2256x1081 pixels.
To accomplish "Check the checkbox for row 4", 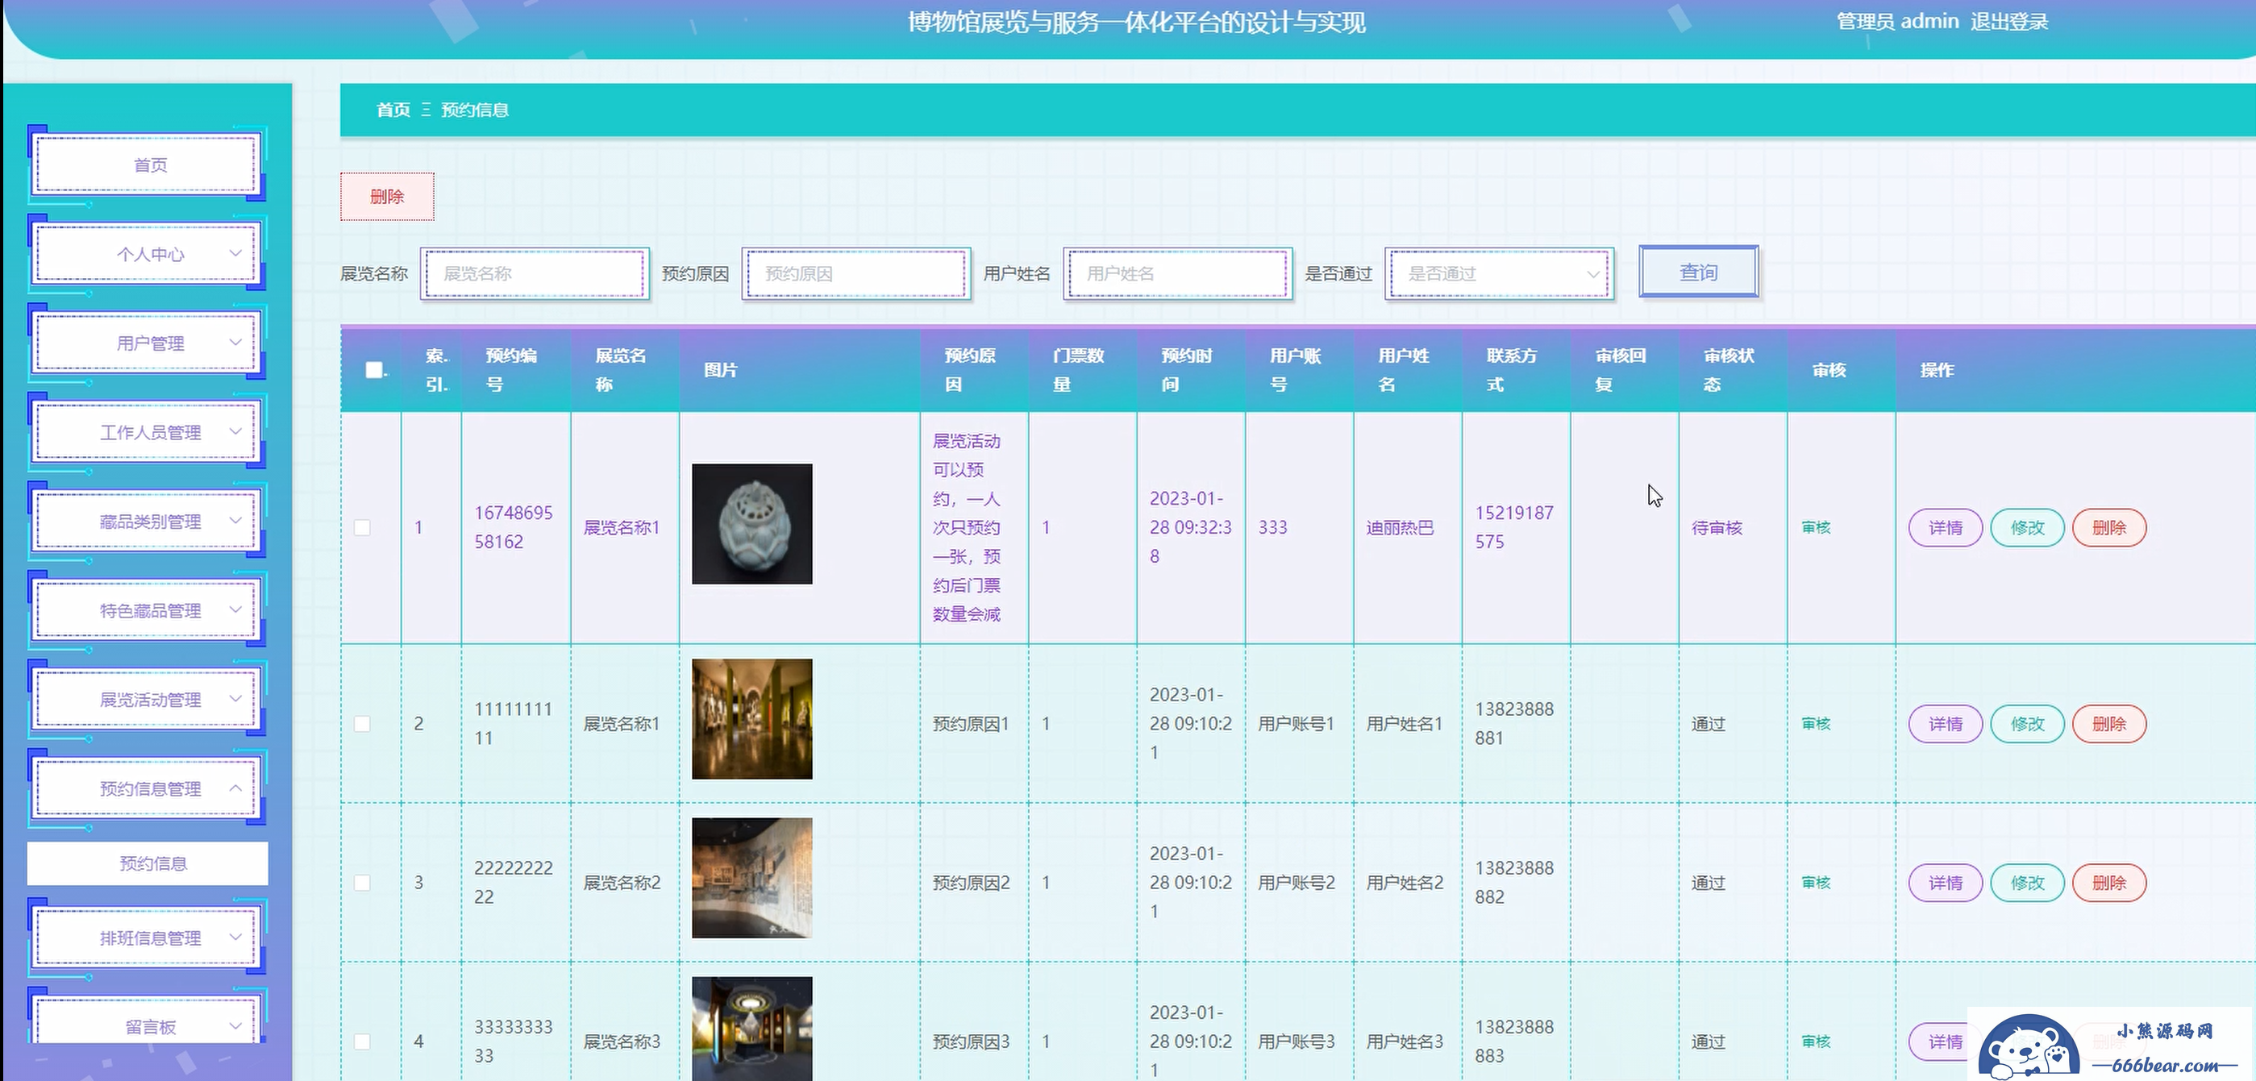I will click(362, 1042).
